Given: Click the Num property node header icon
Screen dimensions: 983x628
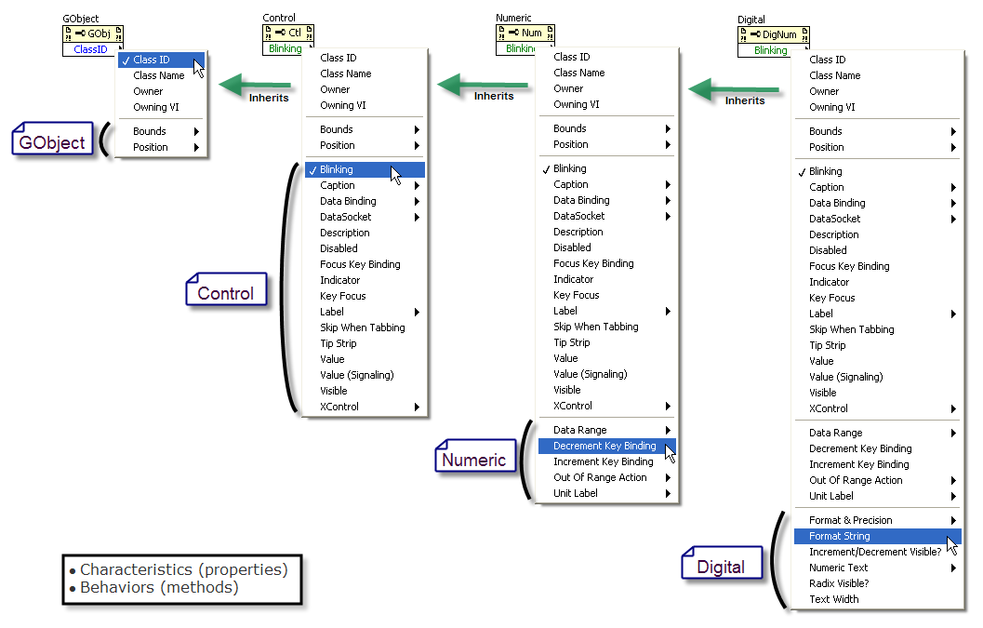Looking at the screenshot, I should 525,33.
